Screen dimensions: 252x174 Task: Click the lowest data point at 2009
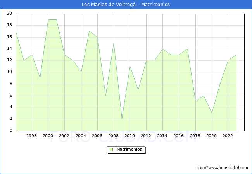[x=122, y=119]
